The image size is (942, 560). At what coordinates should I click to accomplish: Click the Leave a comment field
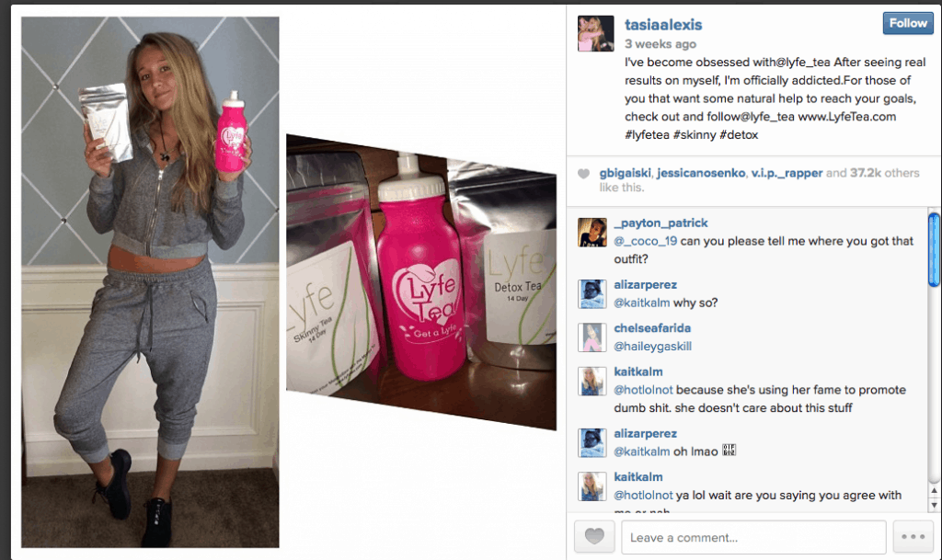tap(753, 537)
